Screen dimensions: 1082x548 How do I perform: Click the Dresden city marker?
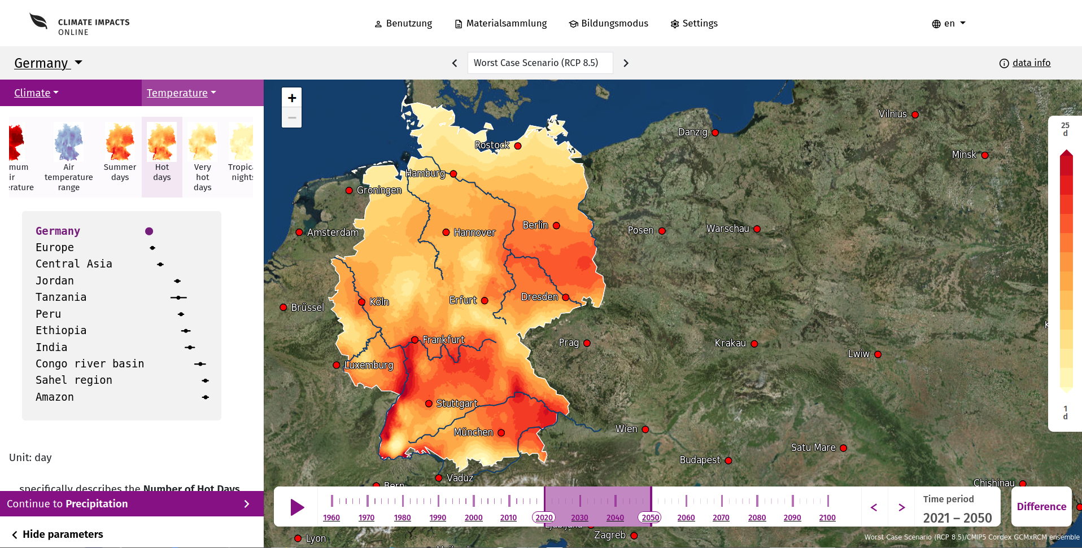coord(566,297)
